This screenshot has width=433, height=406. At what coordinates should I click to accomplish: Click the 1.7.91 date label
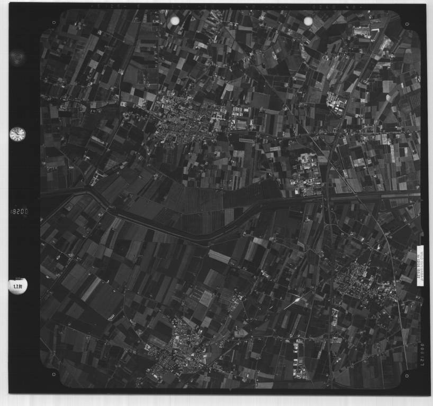(17, 286)
